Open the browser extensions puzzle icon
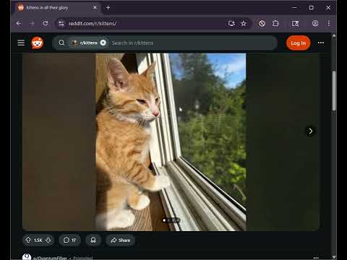 coord(275,23)
